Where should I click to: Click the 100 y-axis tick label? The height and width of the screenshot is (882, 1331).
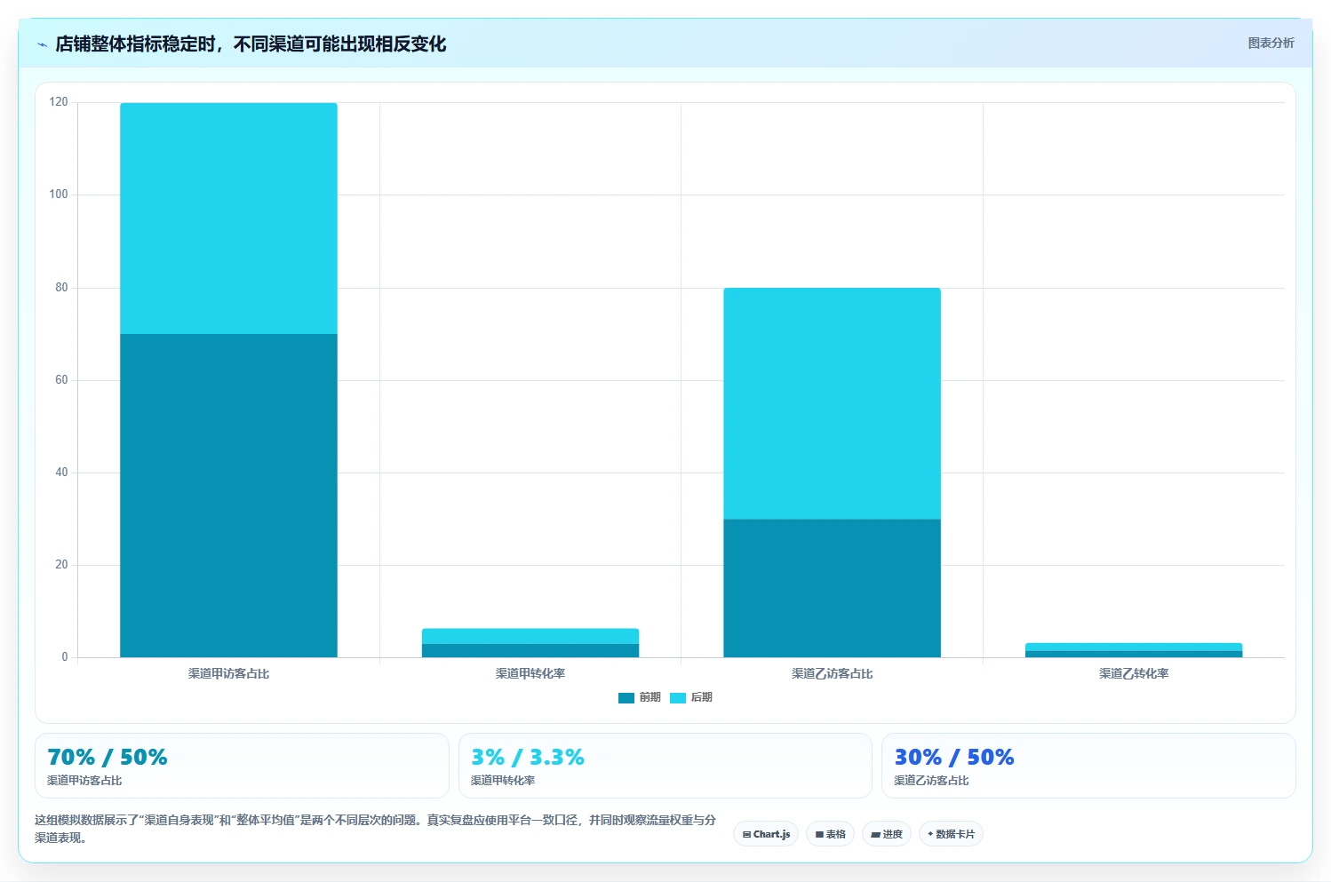(59, 195)
